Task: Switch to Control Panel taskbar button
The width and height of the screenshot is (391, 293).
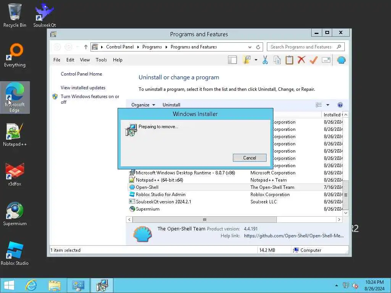Action: tap(78, 285)
